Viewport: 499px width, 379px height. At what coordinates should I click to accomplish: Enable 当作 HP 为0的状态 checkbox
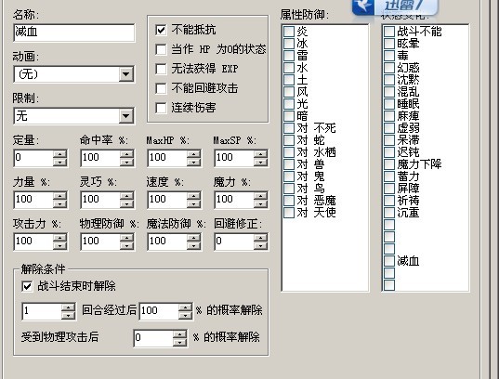click(x=161, y=49)
